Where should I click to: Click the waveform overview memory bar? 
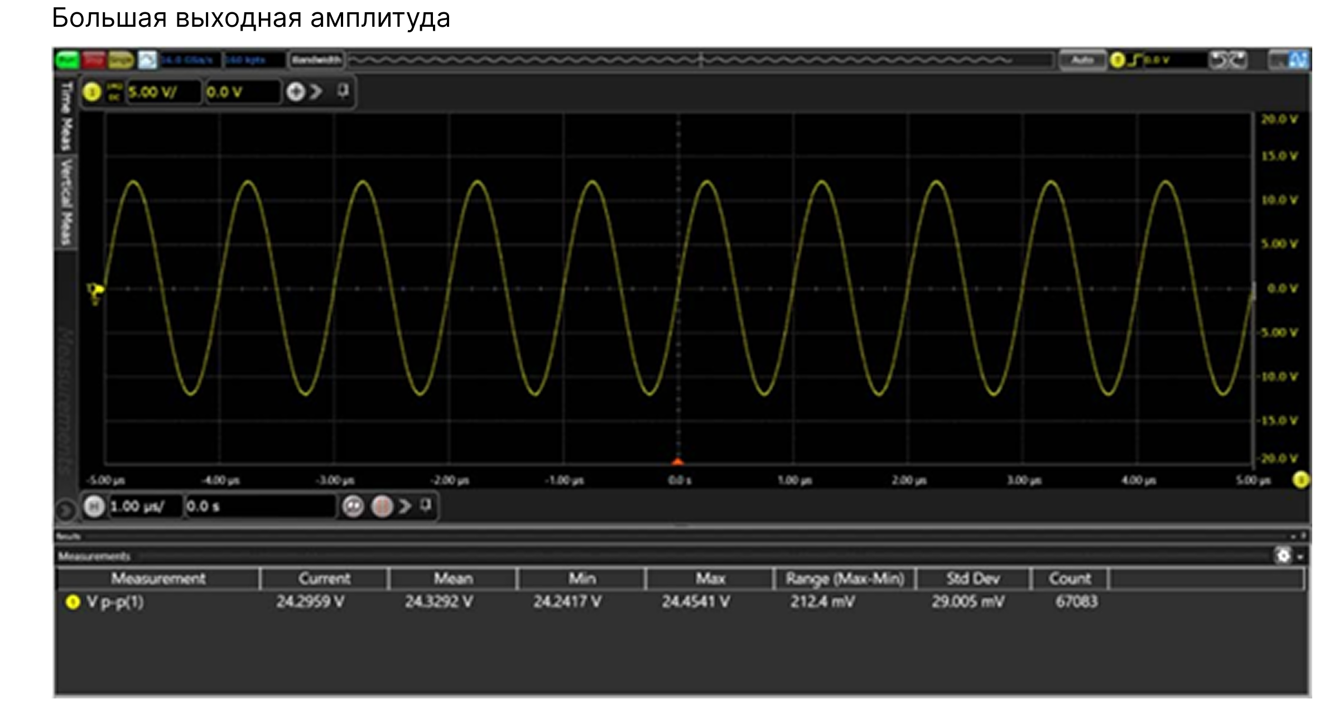701,60
